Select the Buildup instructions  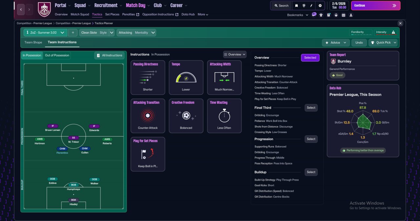(x=311, y=172)
